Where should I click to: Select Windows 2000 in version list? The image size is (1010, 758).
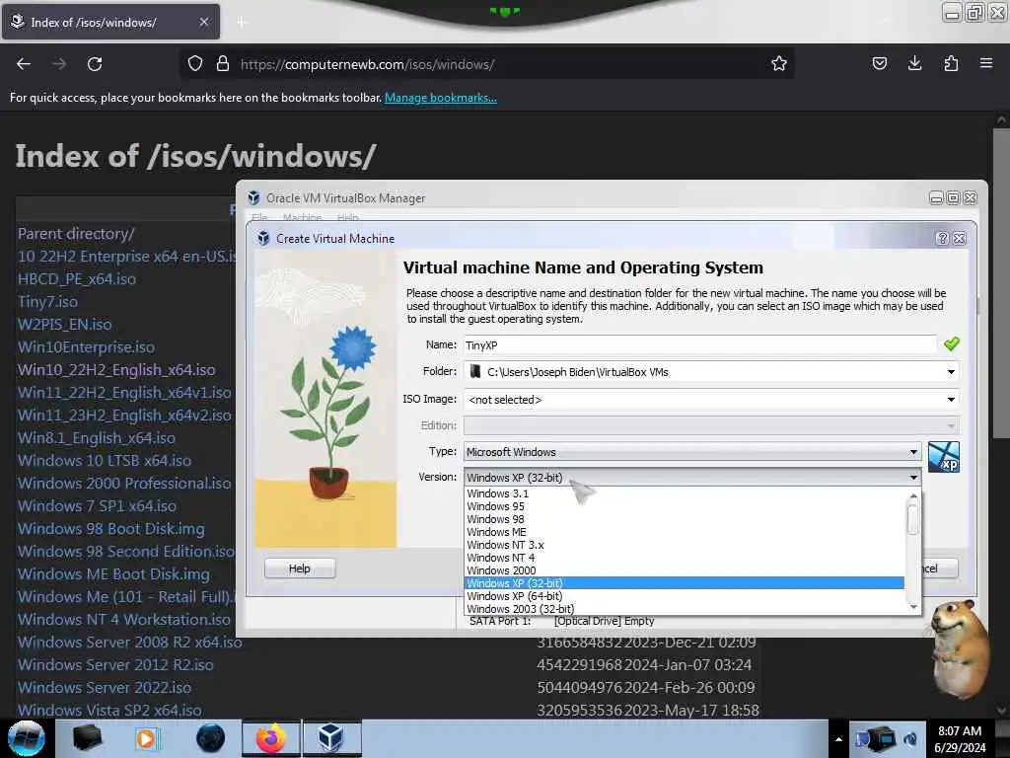pyautogui.click(x=685, y=571)
